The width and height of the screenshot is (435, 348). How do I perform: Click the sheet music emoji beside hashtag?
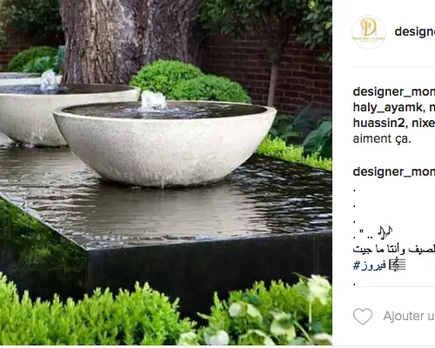[397, 265]
